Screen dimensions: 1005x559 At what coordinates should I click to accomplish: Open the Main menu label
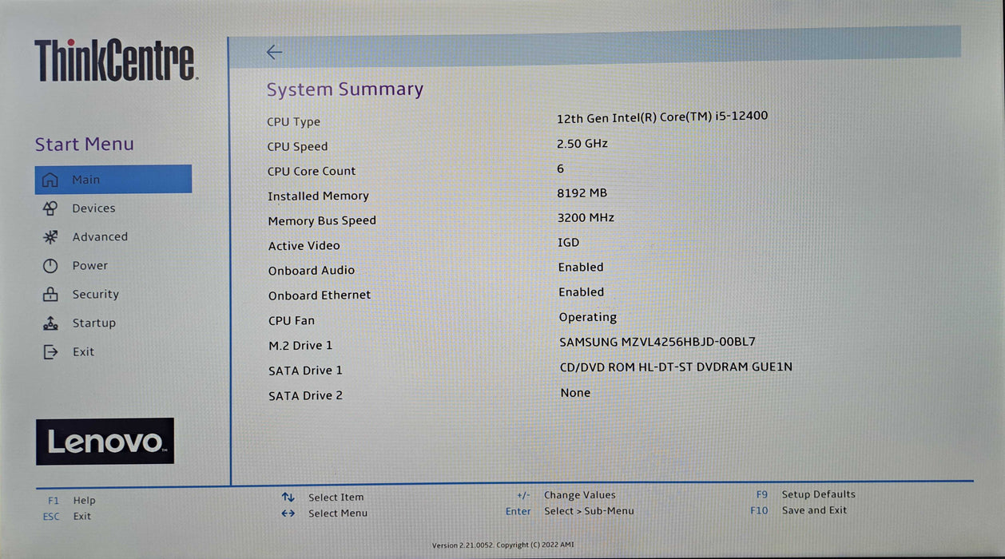point(86,180)
